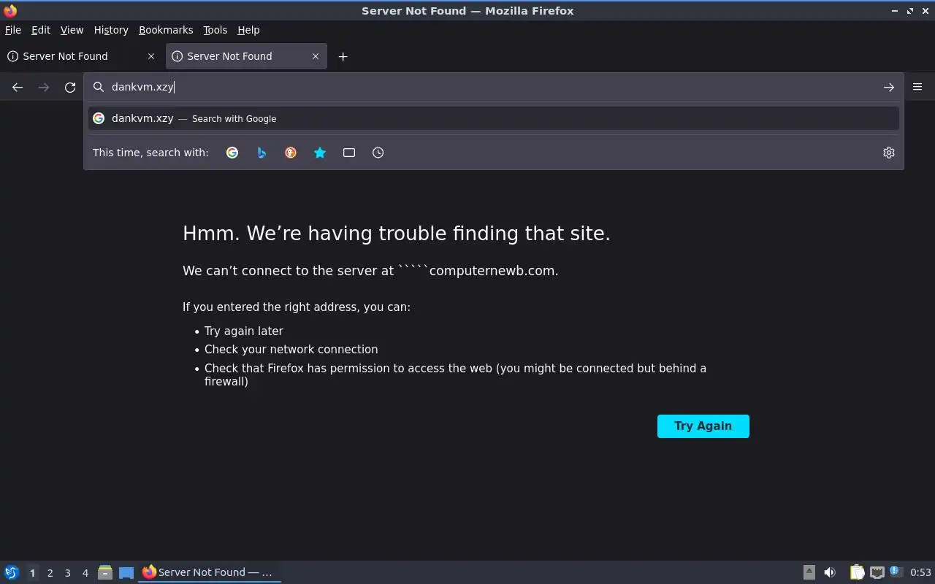This screenshot has height=584, width=935.
Task: Switch to workspace 3 in taskbar
Action: pos(68,573)
